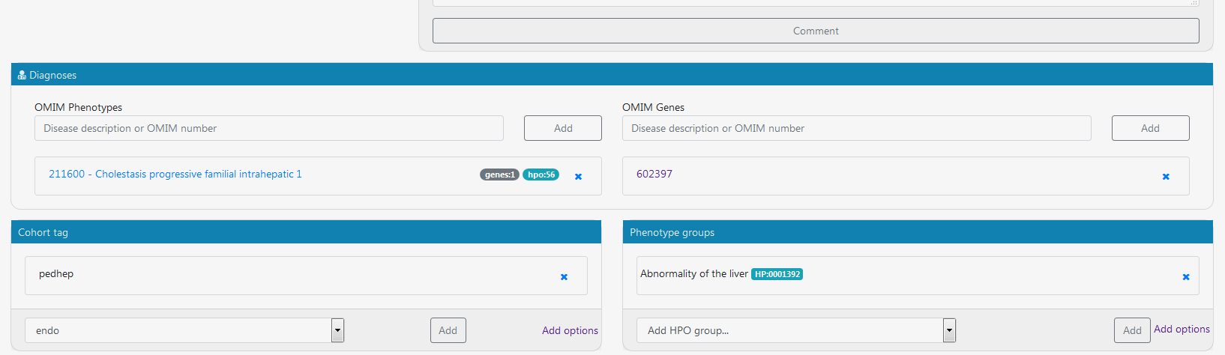Open 211600 Cholestasis progressive familial intrahepatic link

pyautogui.click(x=175, y=174)
